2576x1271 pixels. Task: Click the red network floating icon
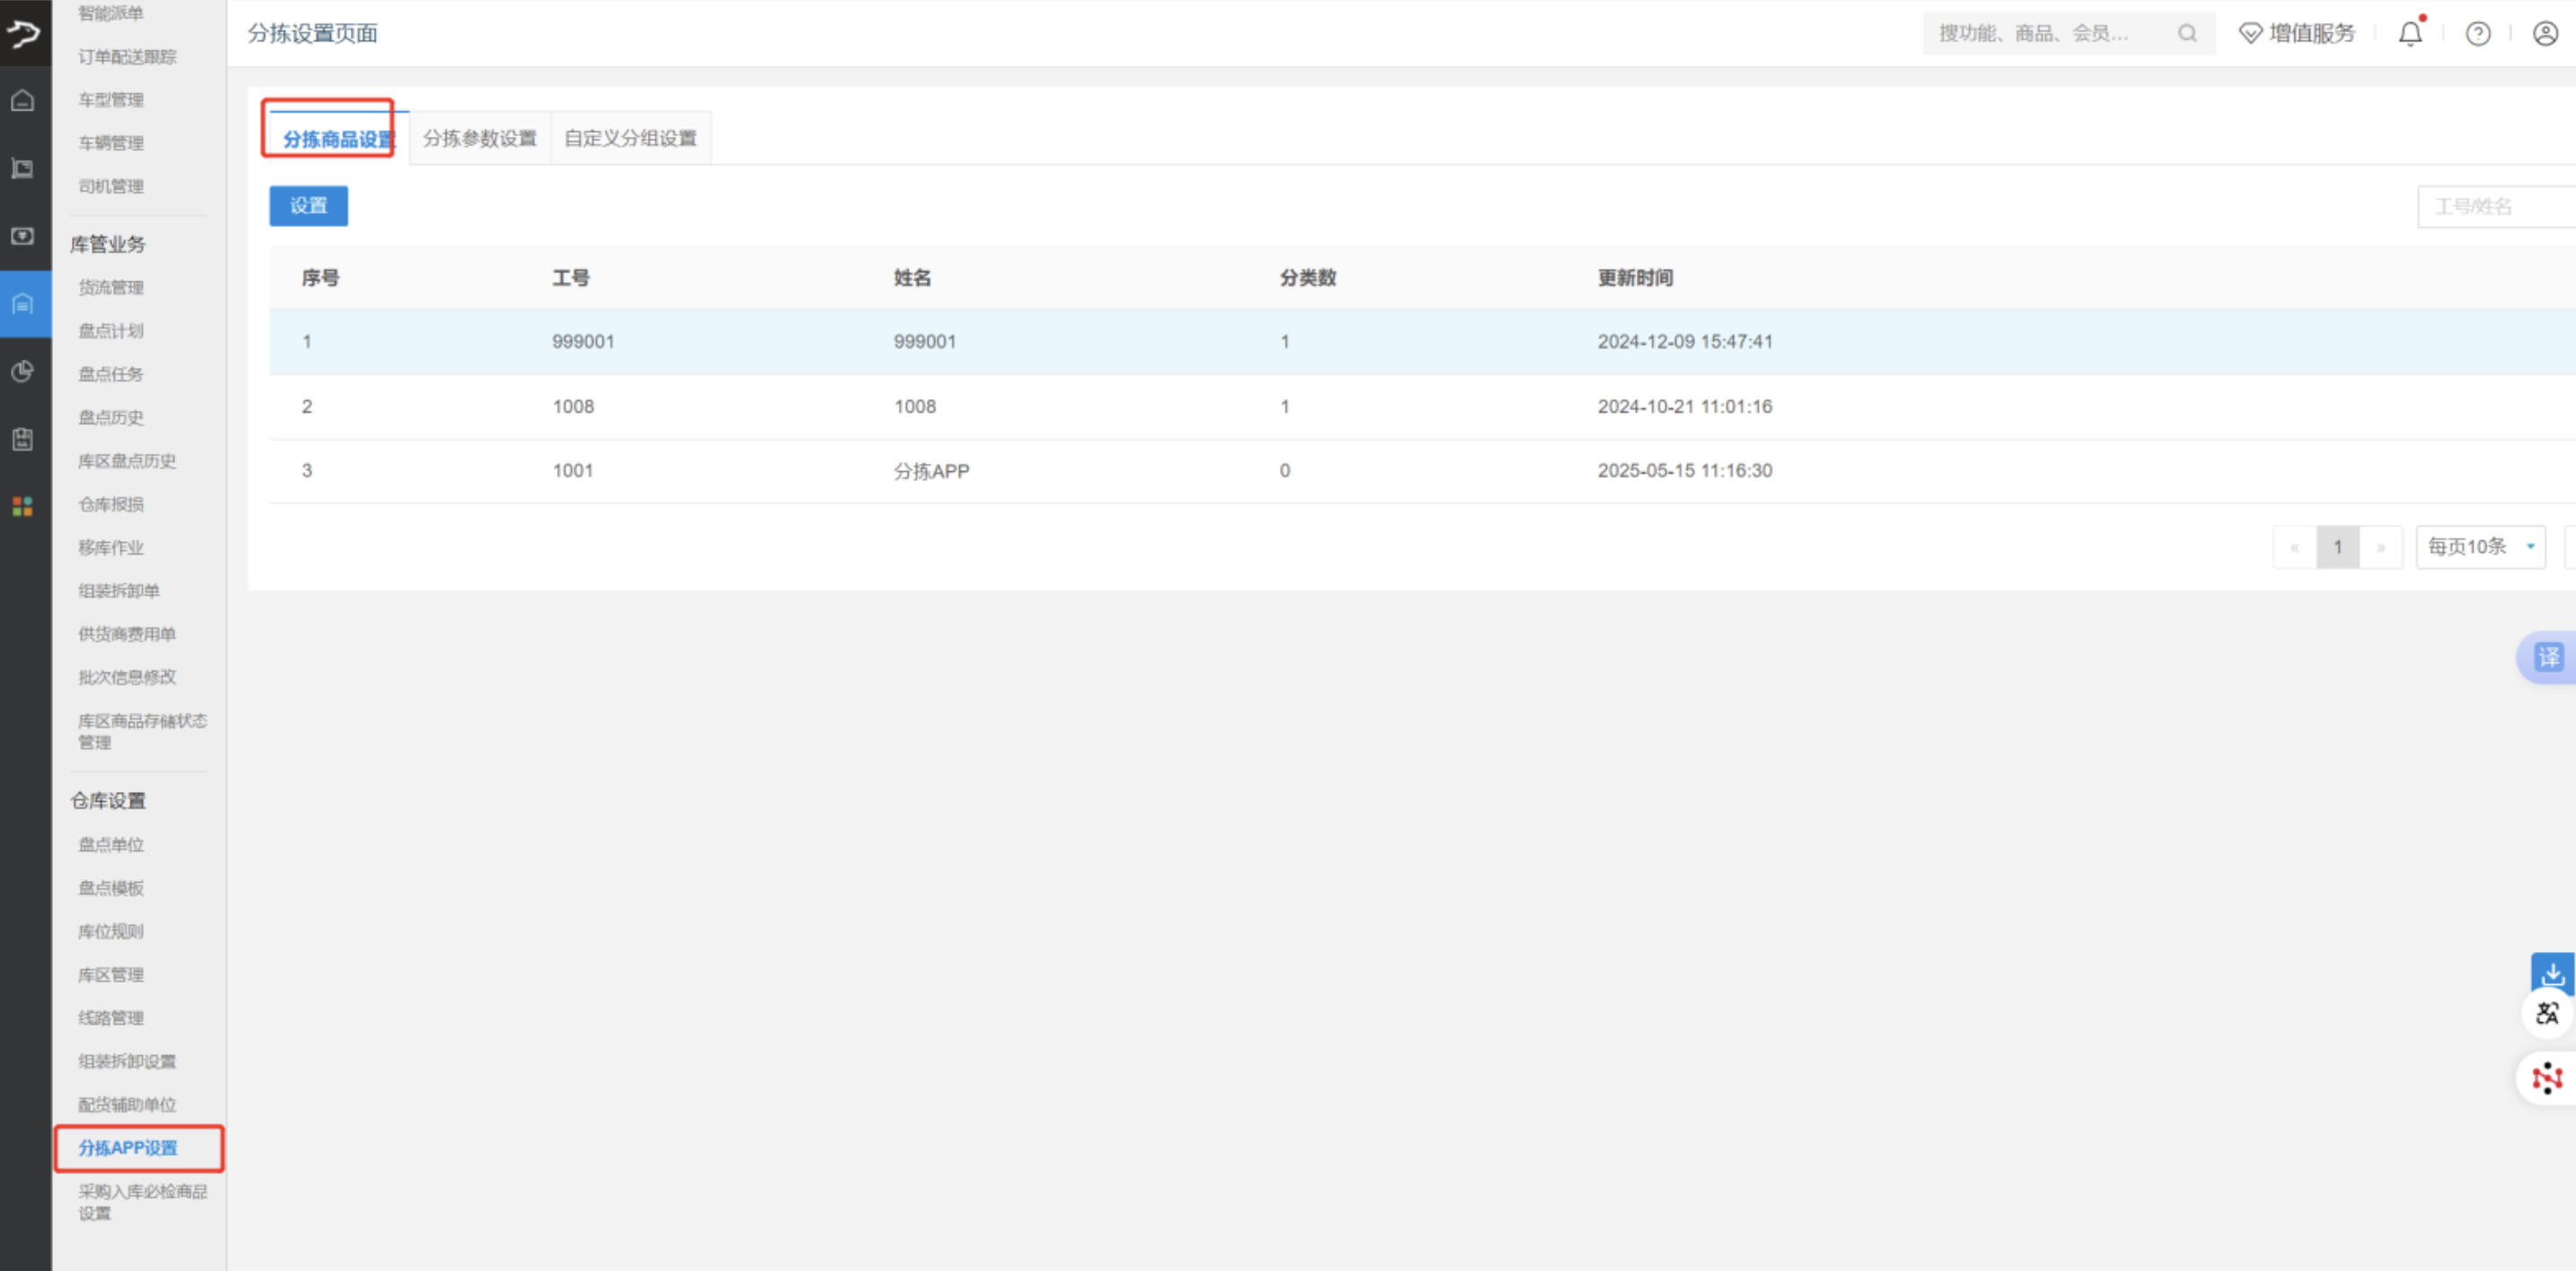[2547, 1078]
